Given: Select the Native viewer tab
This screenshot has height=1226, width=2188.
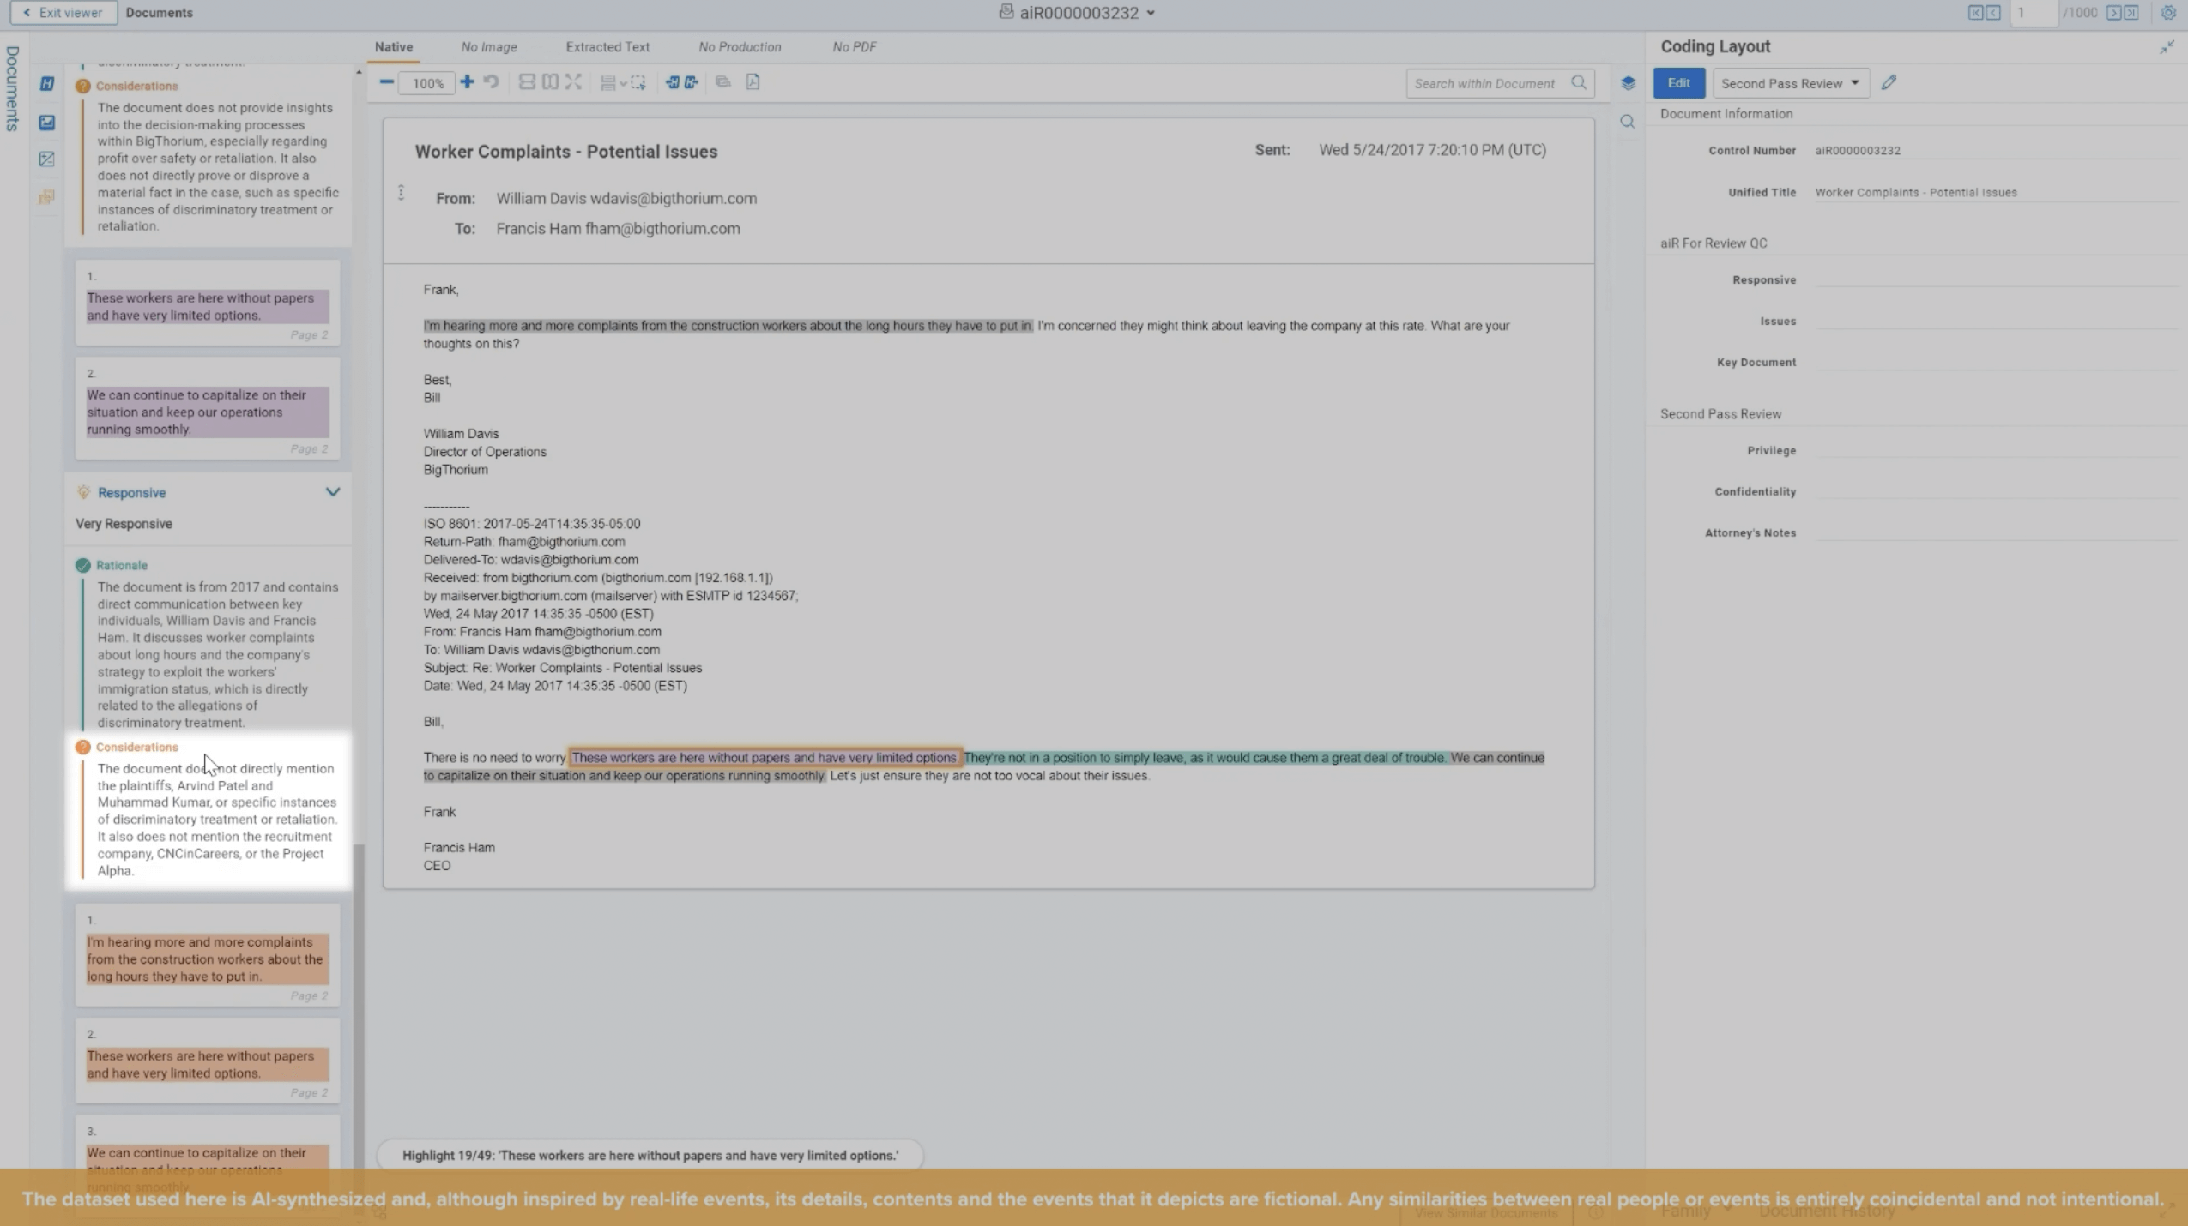Looking at the screenshot, I should coord(393,47).
